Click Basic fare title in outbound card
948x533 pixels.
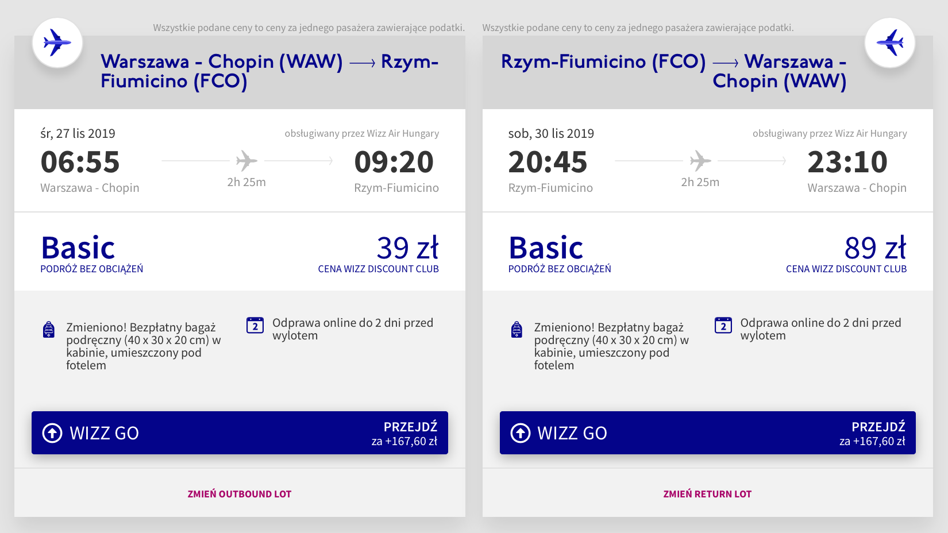click(x=78, y=248)
